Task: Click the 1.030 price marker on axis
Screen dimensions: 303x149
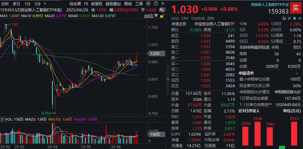Action: pos(156,53)
